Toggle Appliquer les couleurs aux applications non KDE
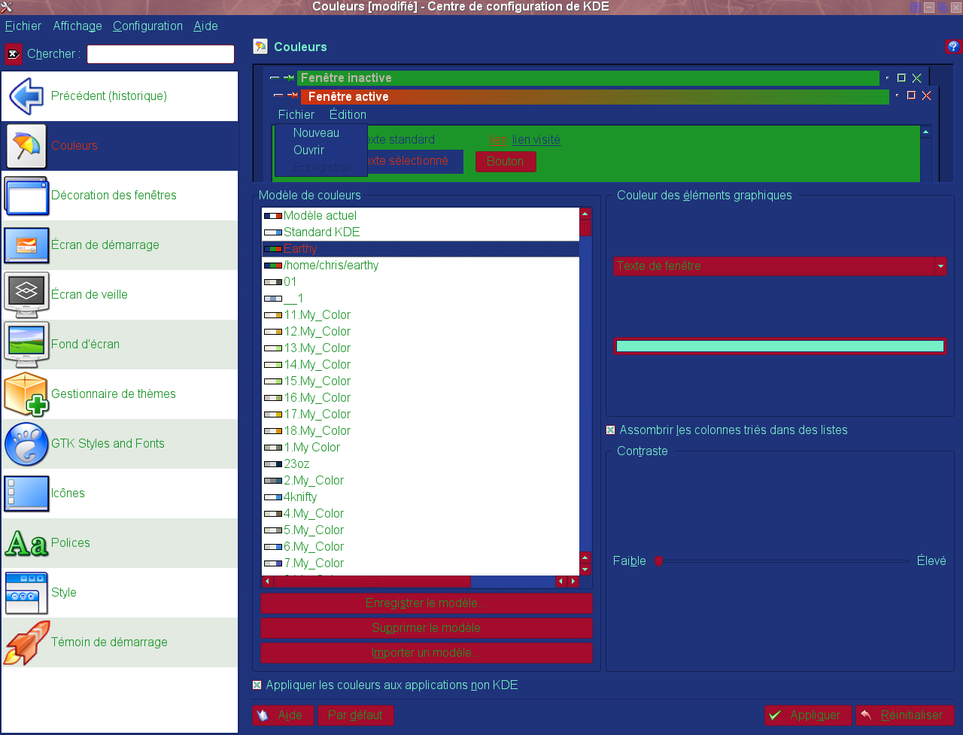Viewport: 963px width, 735px height. point(257,685)
